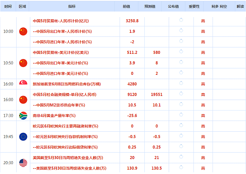Click previous value 130.9
246x174 pixels.
click(x=132, y=168)
